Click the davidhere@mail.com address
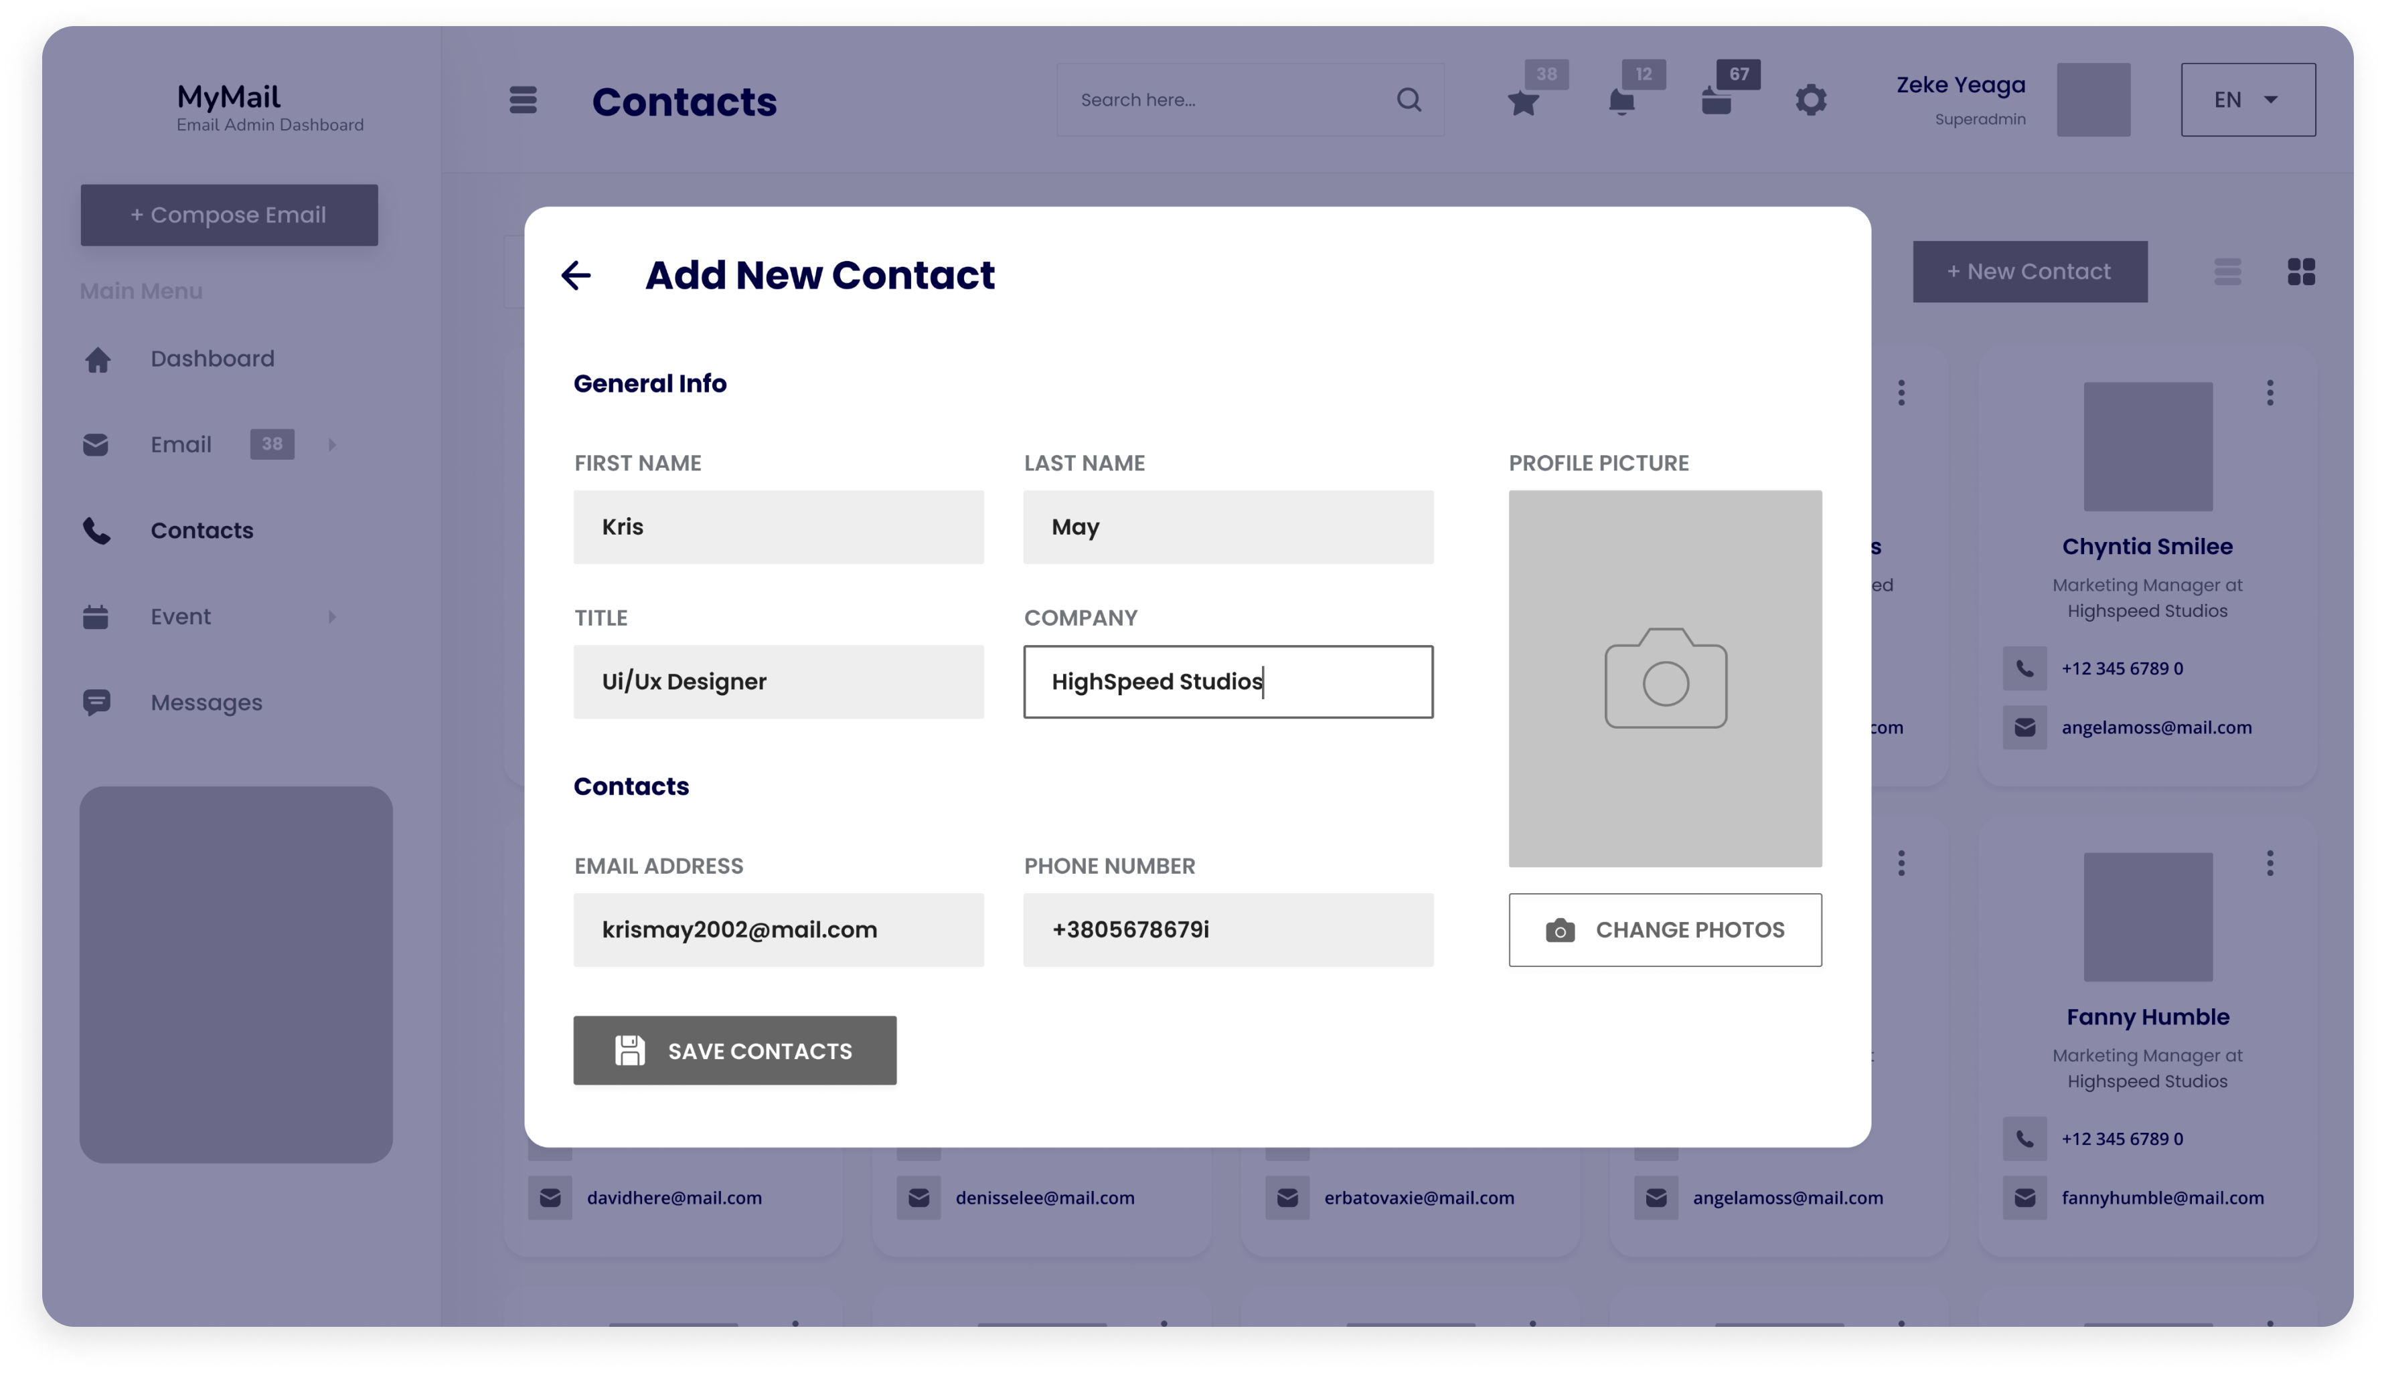Screen dimensions: 2384x1373 click(675, 1198)
